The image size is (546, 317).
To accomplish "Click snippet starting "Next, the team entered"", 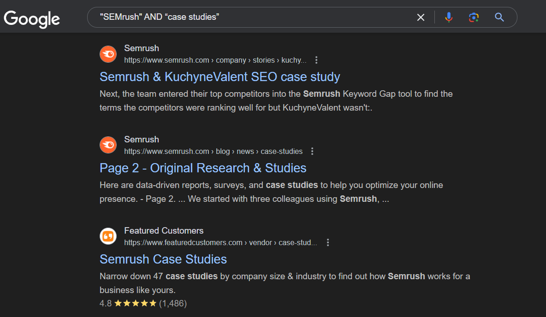I will tap(276, 100).
